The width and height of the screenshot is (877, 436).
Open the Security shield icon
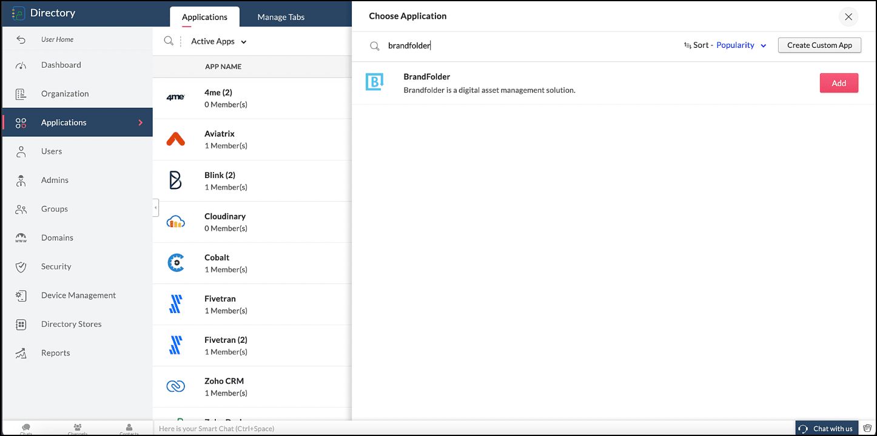pos(21,266)
